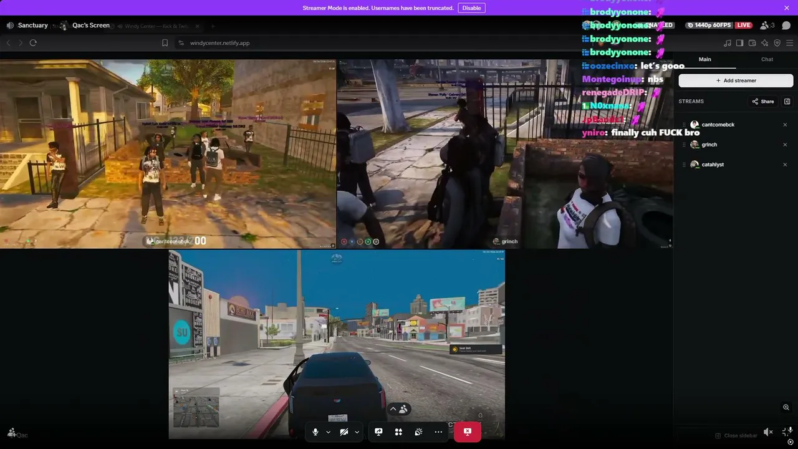This screenshot has width=798, height=449.
Task: Share the streams with Share button
Action: pyautogui.click(x=762, y=102)
